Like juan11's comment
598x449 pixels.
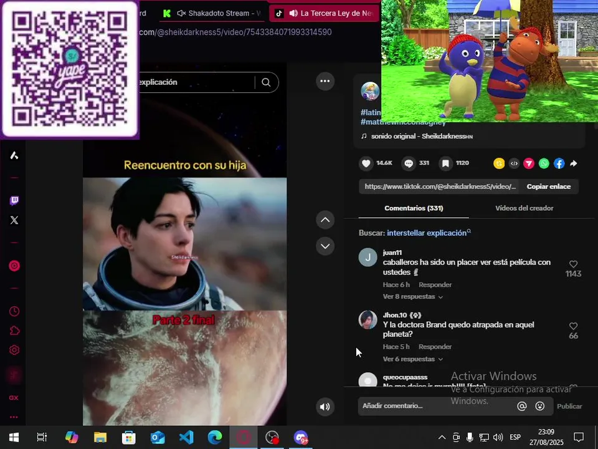tap(573, 264)
